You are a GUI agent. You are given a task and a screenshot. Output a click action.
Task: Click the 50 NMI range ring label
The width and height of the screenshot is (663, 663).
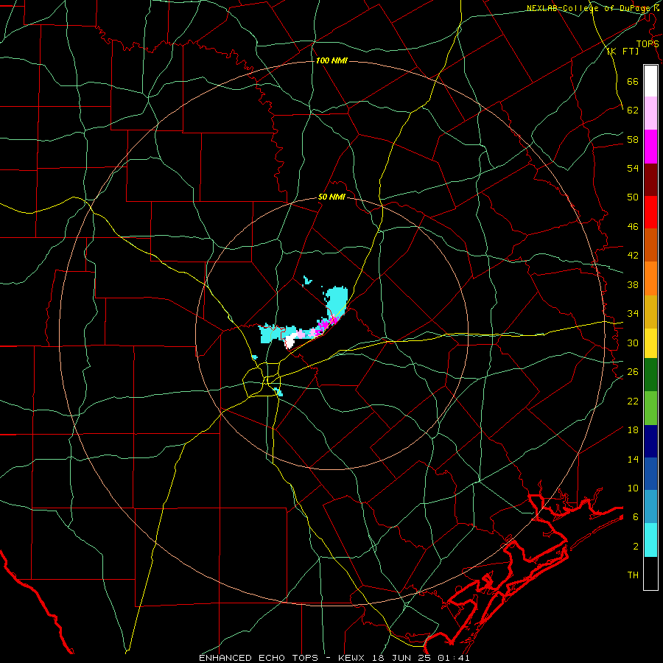tap(331, 197)
